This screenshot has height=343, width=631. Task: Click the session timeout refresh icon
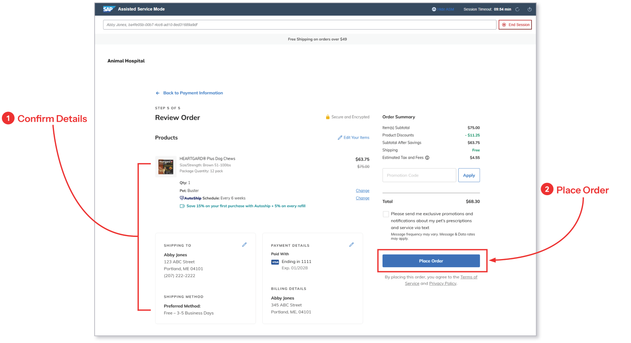(x=517, y=9)
